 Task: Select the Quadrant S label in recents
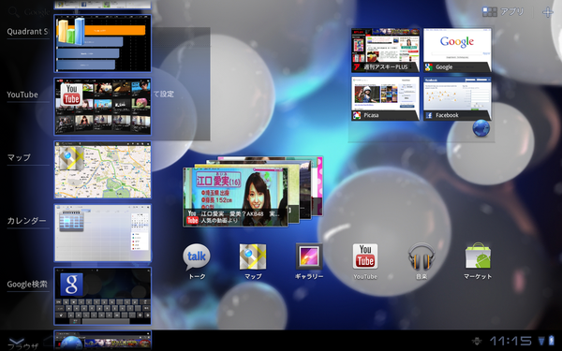coord(27,32)
